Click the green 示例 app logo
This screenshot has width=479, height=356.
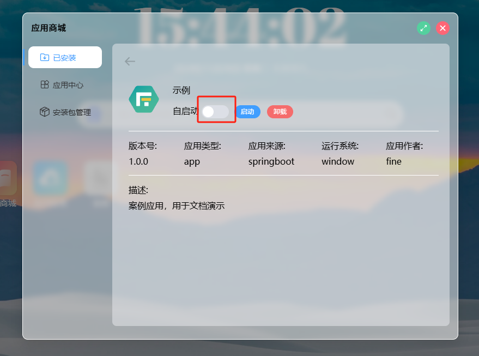click(143, 99)
